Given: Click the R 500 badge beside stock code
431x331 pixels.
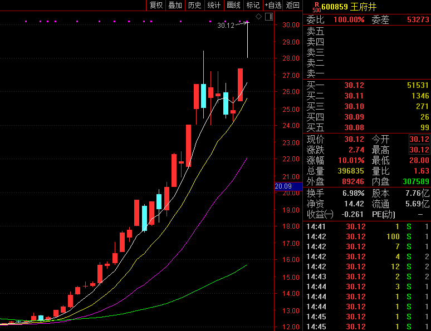Looking at the screenshot, I should [x=316, y=7].
